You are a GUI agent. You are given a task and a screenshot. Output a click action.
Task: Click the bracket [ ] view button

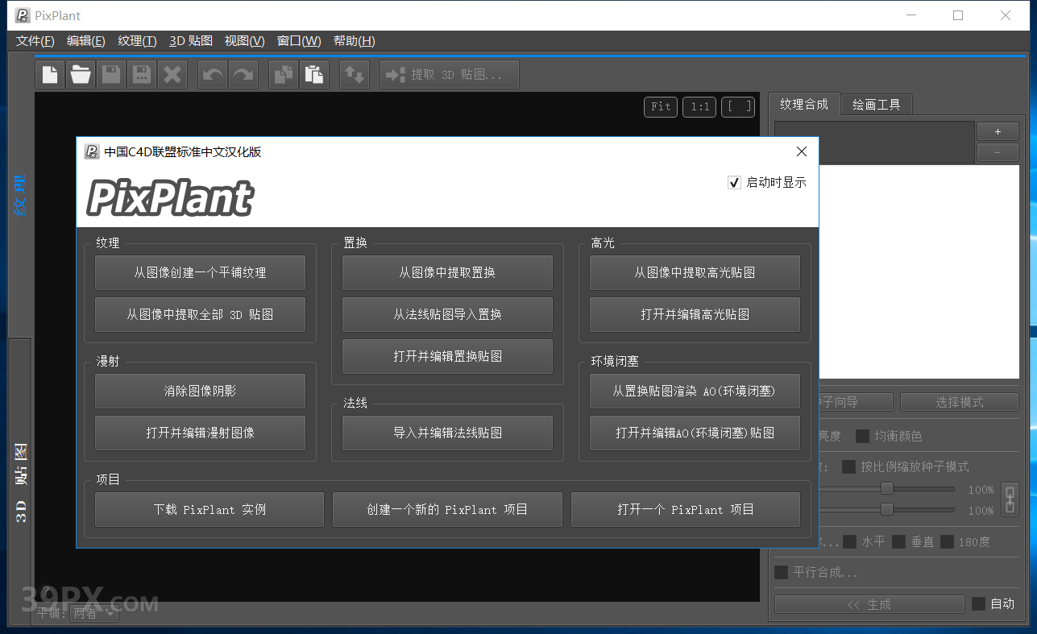[738, 106]
